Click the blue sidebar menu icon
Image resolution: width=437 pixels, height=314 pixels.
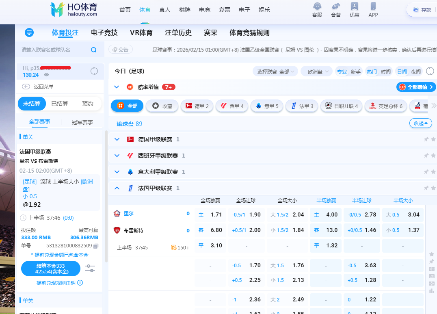click(29, 33)
